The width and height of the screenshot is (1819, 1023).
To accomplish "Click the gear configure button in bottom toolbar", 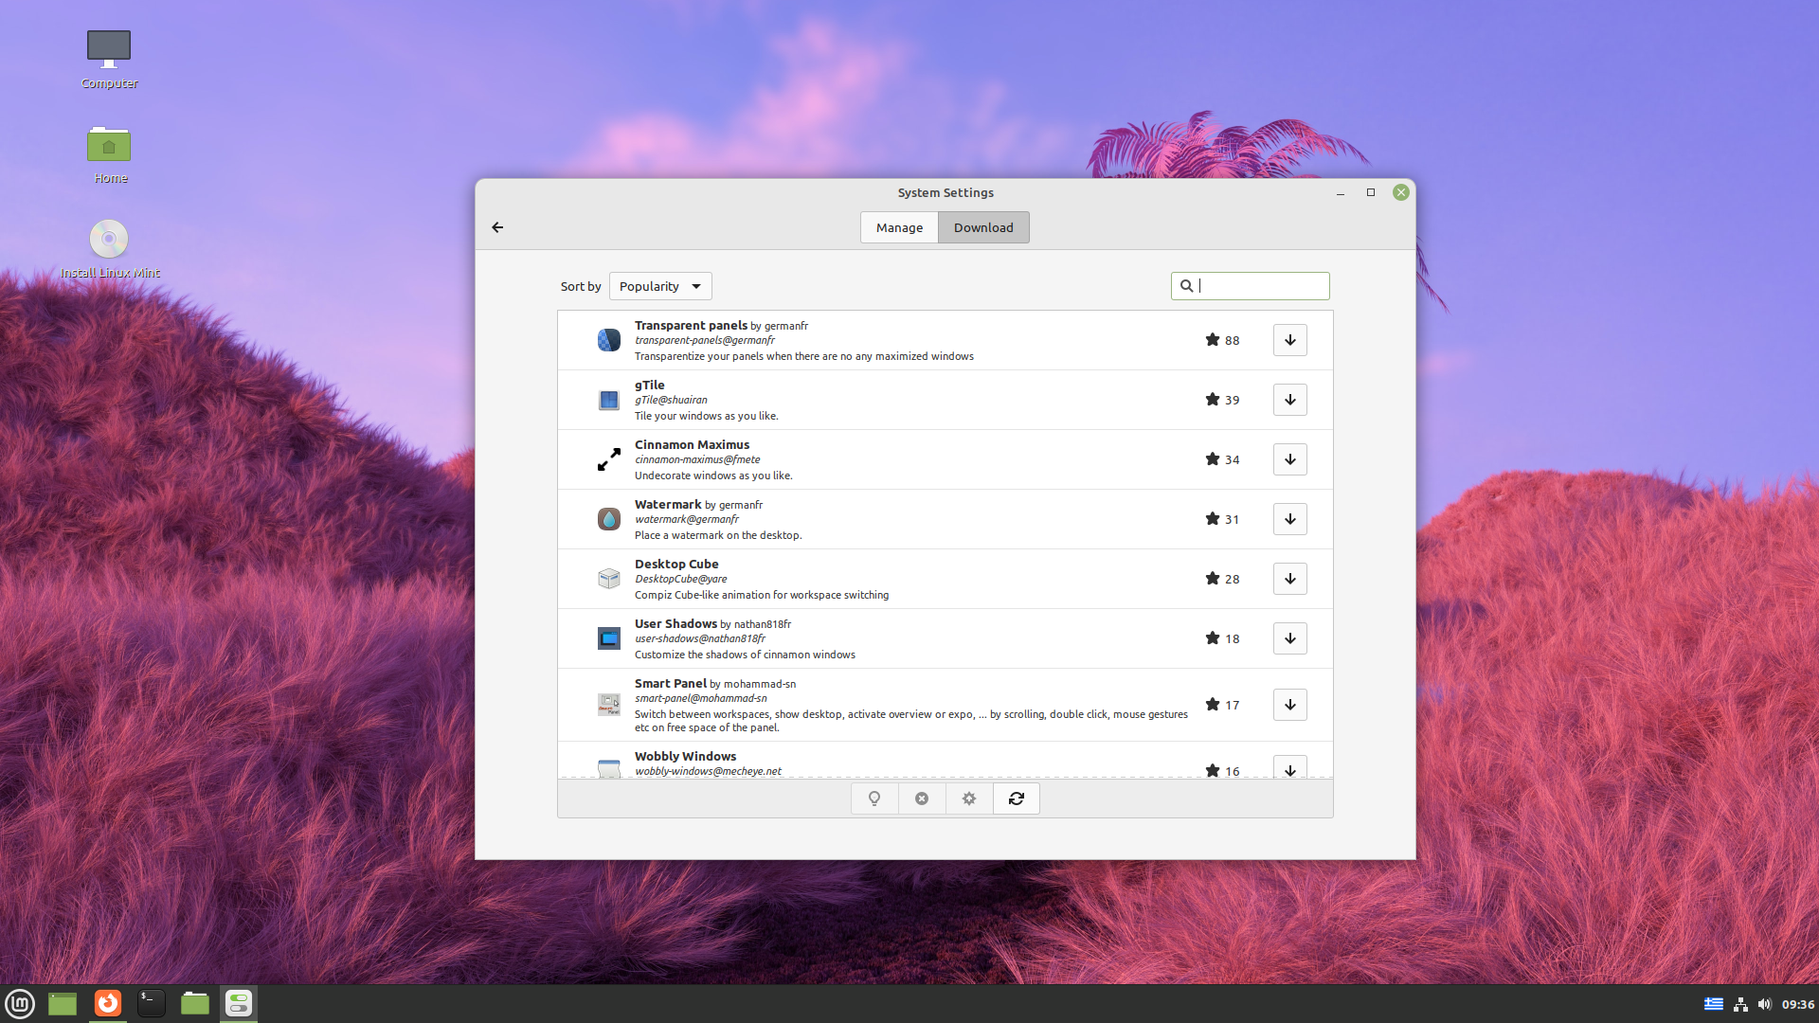I will pos(969,799).
